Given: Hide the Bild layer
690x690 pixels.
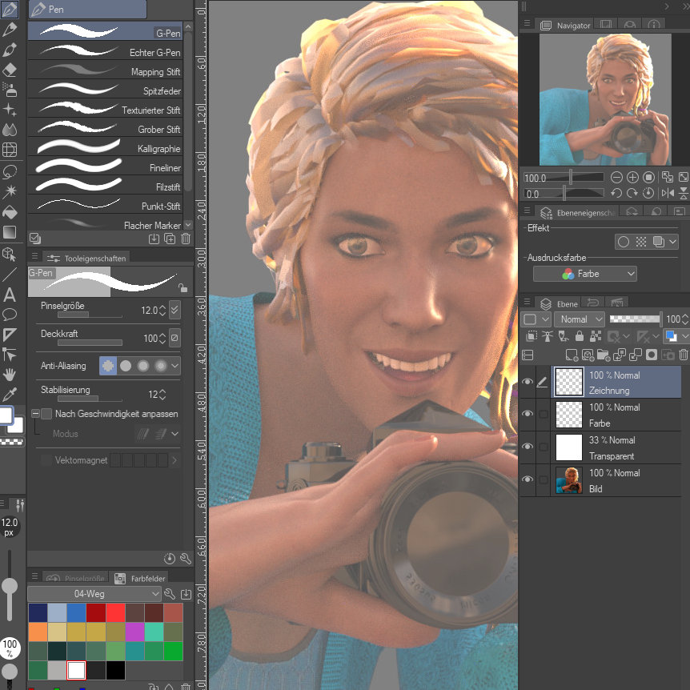Looking at the screenshot, I should 527,479.
